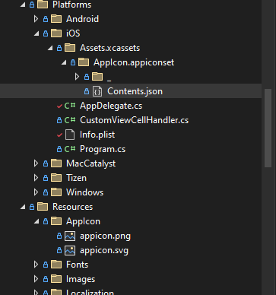Click the Assets.xcassets folder icon
Viewport: 276px width, 295px height.
(70, 48)
